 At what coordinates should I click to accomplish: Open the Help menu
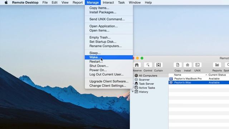coord(148,3)
